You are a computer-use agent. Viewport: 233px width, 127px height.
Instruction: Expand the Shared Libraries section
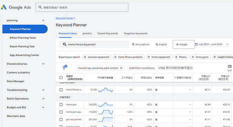[x=43, y=64]
